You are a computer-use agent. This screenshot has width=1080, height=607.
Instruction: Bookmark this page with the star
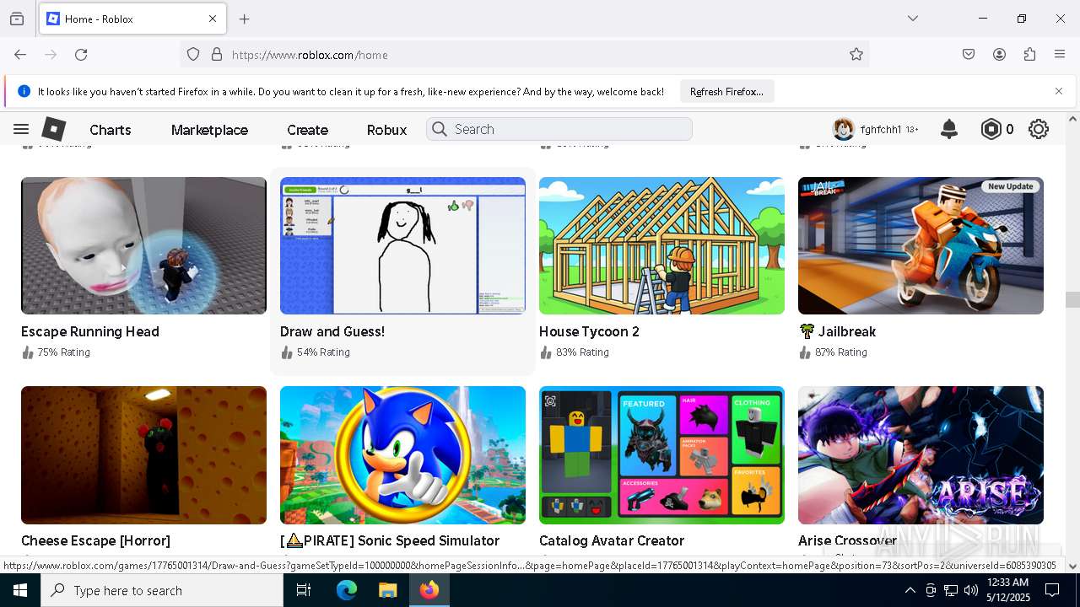click(856, 55)
